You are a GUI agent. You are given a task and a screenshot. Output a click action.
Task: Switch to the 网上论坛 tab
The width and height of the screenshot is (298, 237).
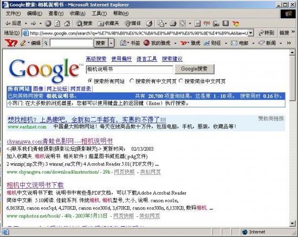(x=57, y=89)
